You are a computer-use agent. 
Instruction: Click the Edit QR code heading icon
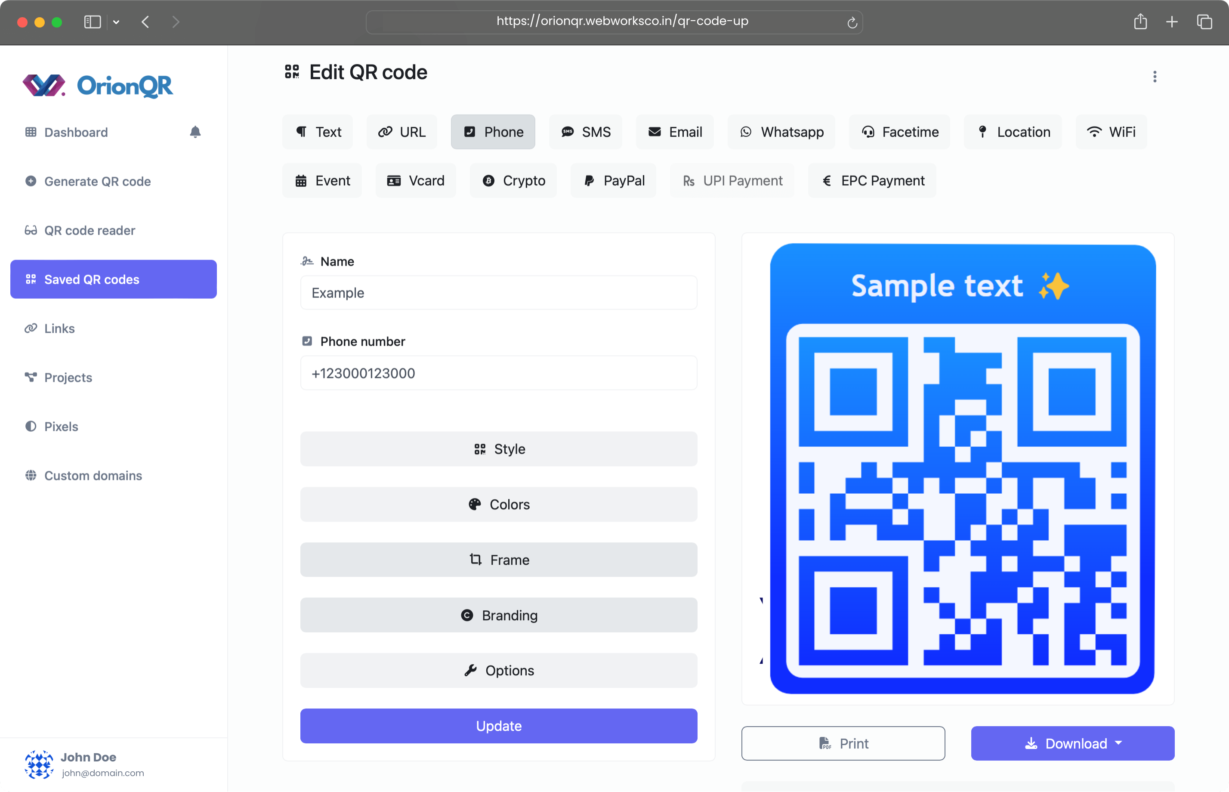coord(292,72)
